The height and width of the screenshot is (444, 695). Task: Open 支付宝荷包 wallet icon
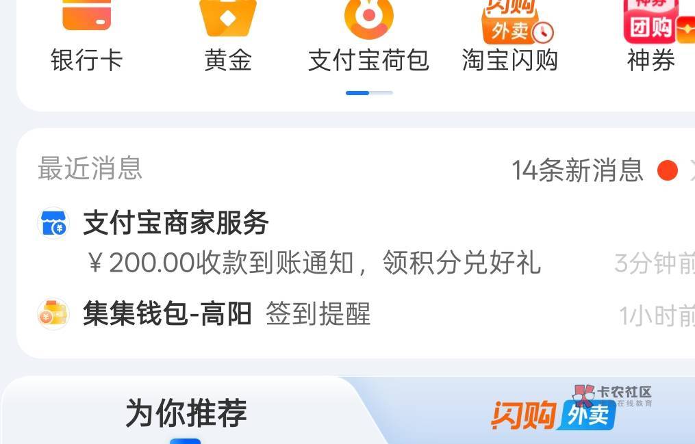tap(369, 18)
